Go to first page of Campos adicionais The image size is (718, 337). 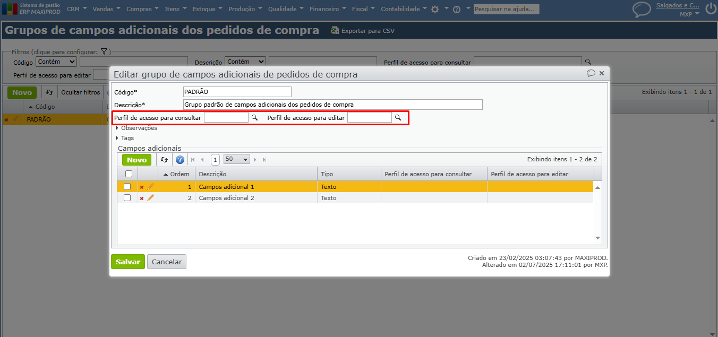tap(193, 160)
